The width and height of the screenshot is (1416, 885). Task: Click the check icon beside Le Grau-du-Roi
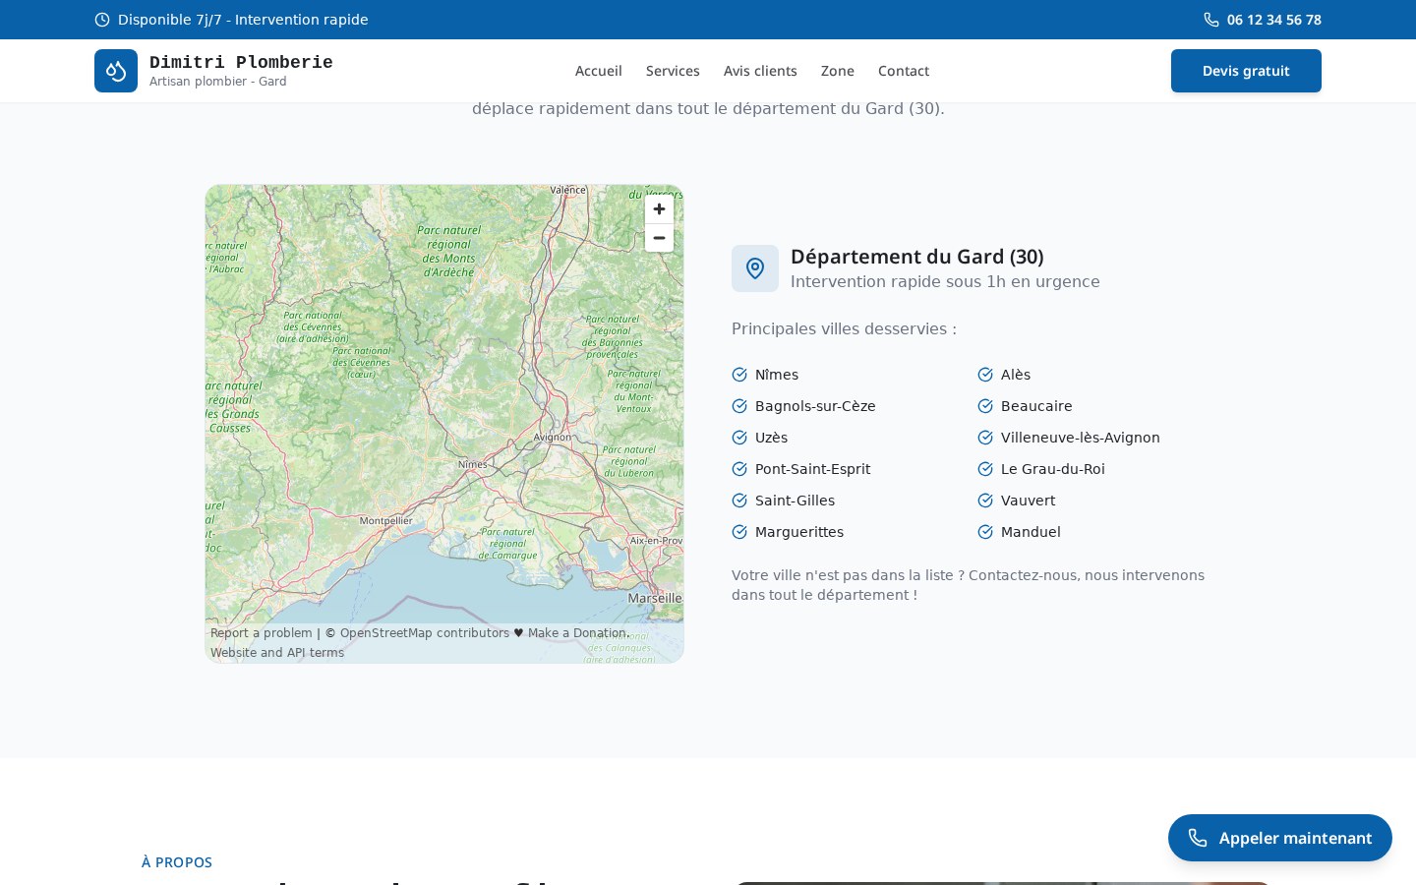985,469
